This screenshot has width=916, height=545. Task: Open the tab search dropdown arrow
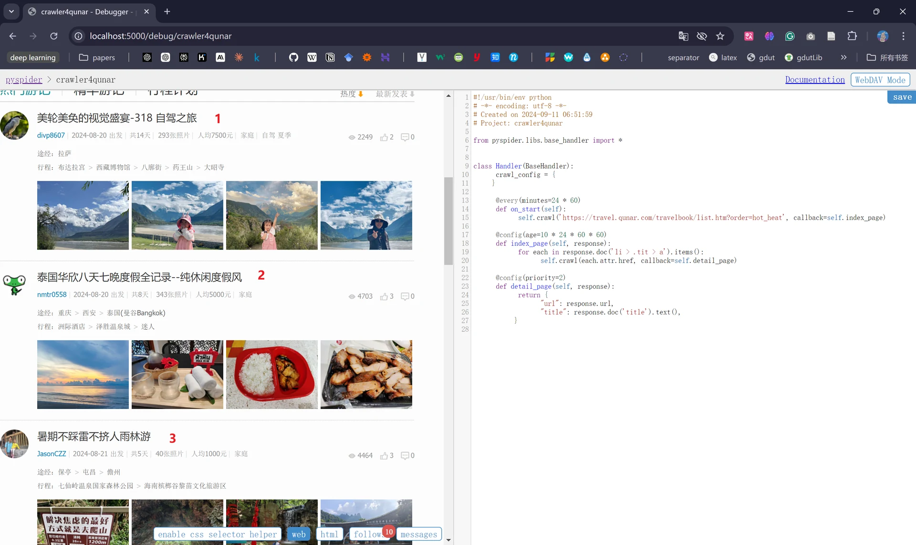pyautogui.click(x=11, y=11)
